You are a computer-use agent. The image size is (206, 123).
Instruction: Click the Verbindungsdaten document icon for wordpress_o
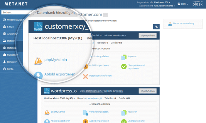click(85, 112)
